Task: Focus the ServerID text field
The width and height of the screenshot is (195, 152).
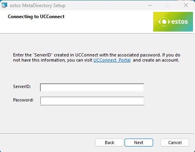Action: [x=92, y=88]
